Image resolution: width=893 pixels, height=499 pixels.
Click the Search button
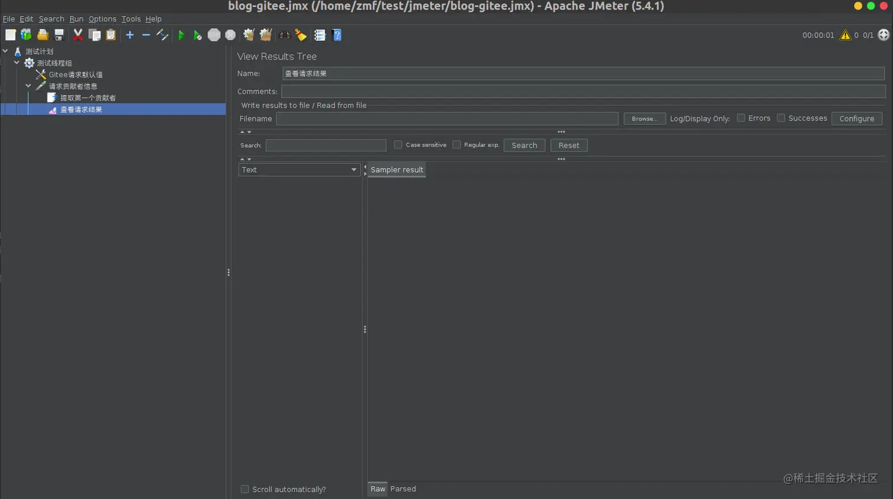point(524,145)
